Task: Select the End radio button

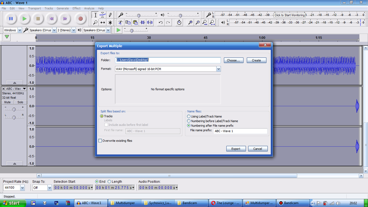Action: pos(97,182)
